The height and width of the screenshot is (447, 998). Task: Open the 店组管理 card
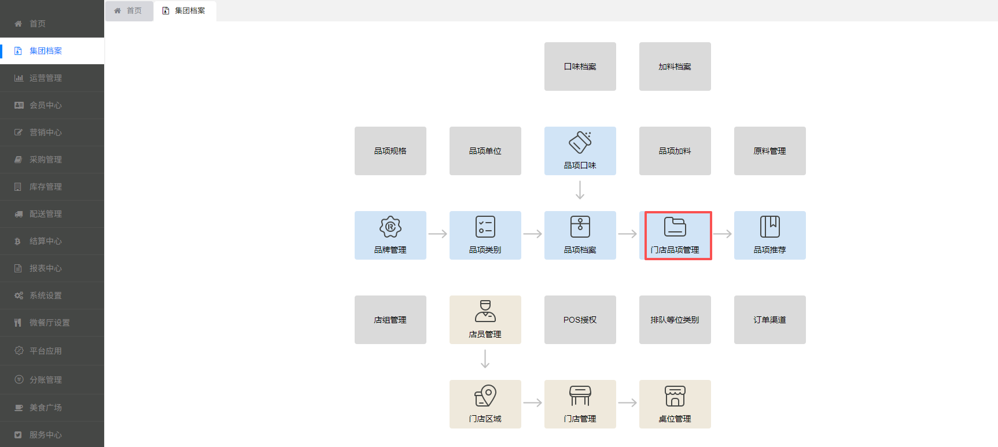click(391, 320)
